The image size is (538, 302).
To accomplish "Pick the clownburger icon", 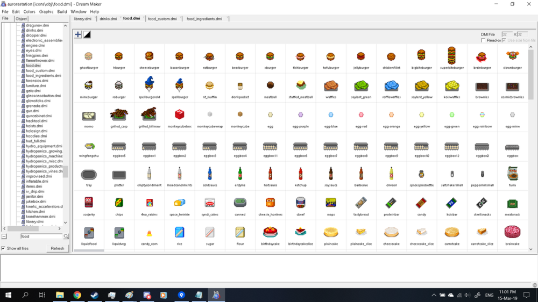I will click(512, 55).
